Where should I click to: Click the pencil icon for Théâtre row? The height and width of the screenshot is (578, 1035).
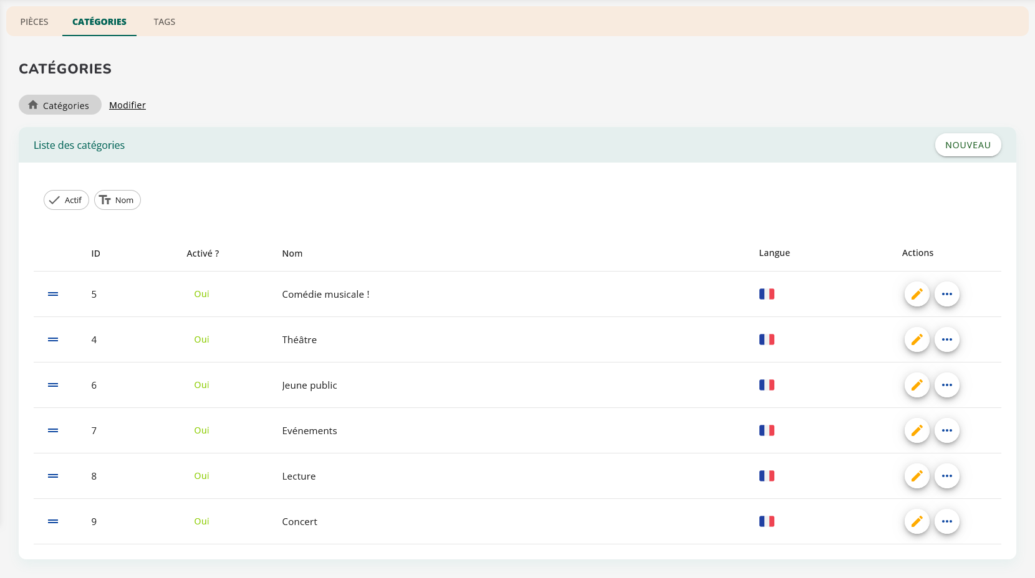[917, 339]
